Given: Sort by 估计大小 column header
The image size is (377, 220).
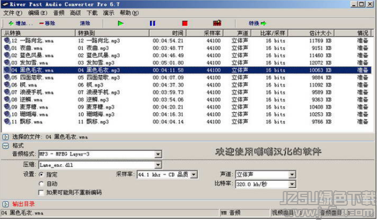Looking at the screenshot, I should point(311,33).
